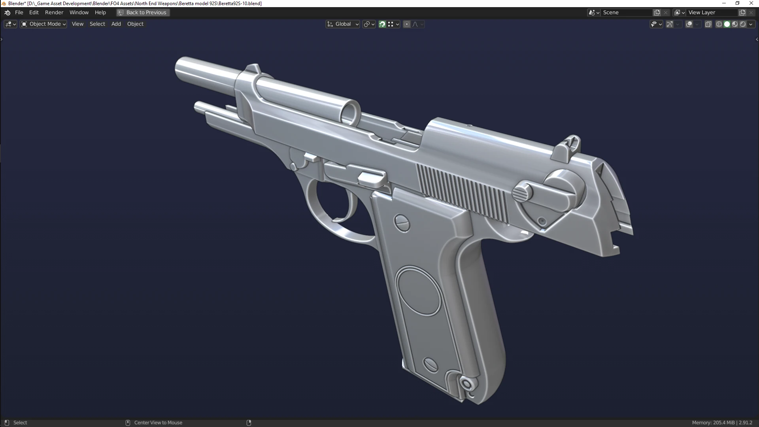
Task: Open the viewport View menu
Action: (x=77, y=24)
